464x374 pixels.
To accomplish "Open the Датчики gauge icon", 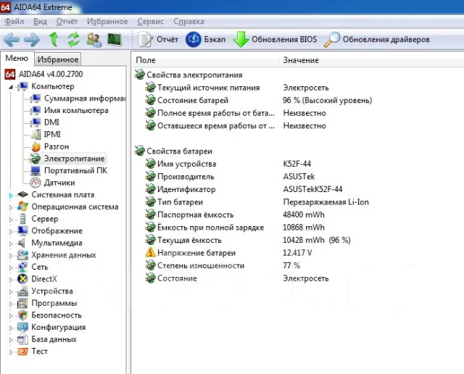I will [x=36, y=183].
